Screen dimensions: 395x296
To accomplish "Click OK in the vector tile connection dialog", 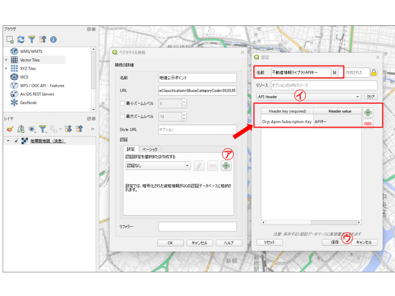I will (x=170, y=243).
